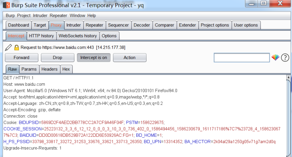Click the padlock HTTPS icon

[x=16, y=47]
